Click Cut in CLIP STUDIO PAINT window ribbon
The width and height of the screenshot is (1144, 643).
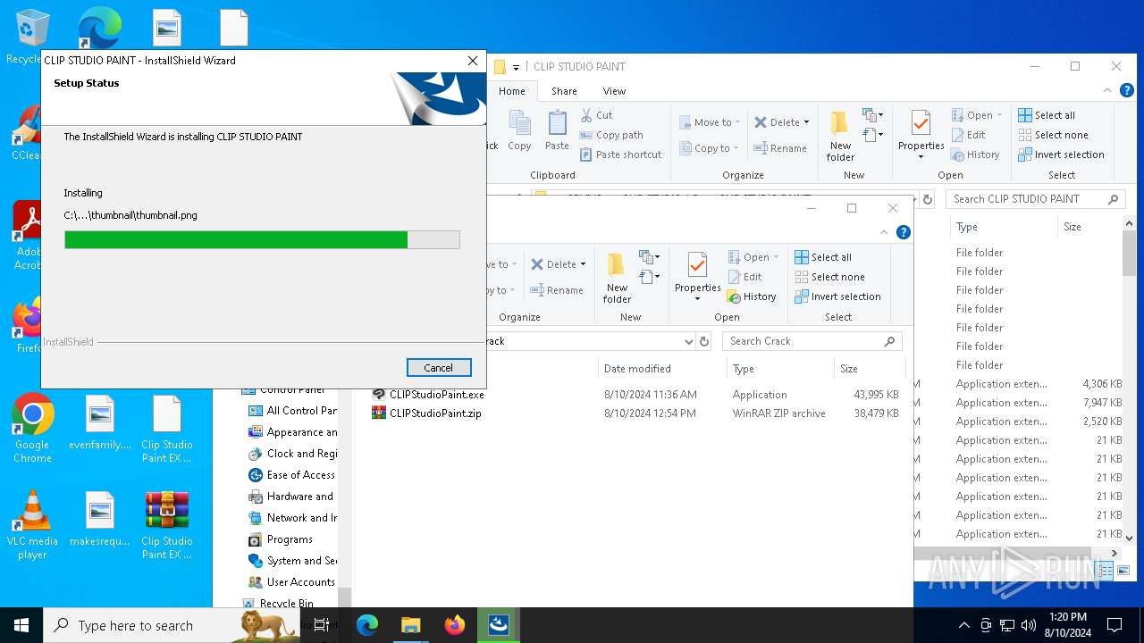[x=596, y=115]
